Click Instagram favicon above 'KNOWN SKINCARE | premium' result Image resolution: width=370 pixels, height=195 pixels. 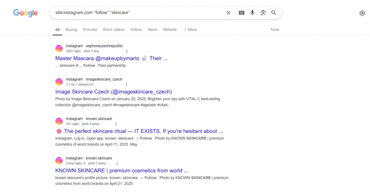59,161
